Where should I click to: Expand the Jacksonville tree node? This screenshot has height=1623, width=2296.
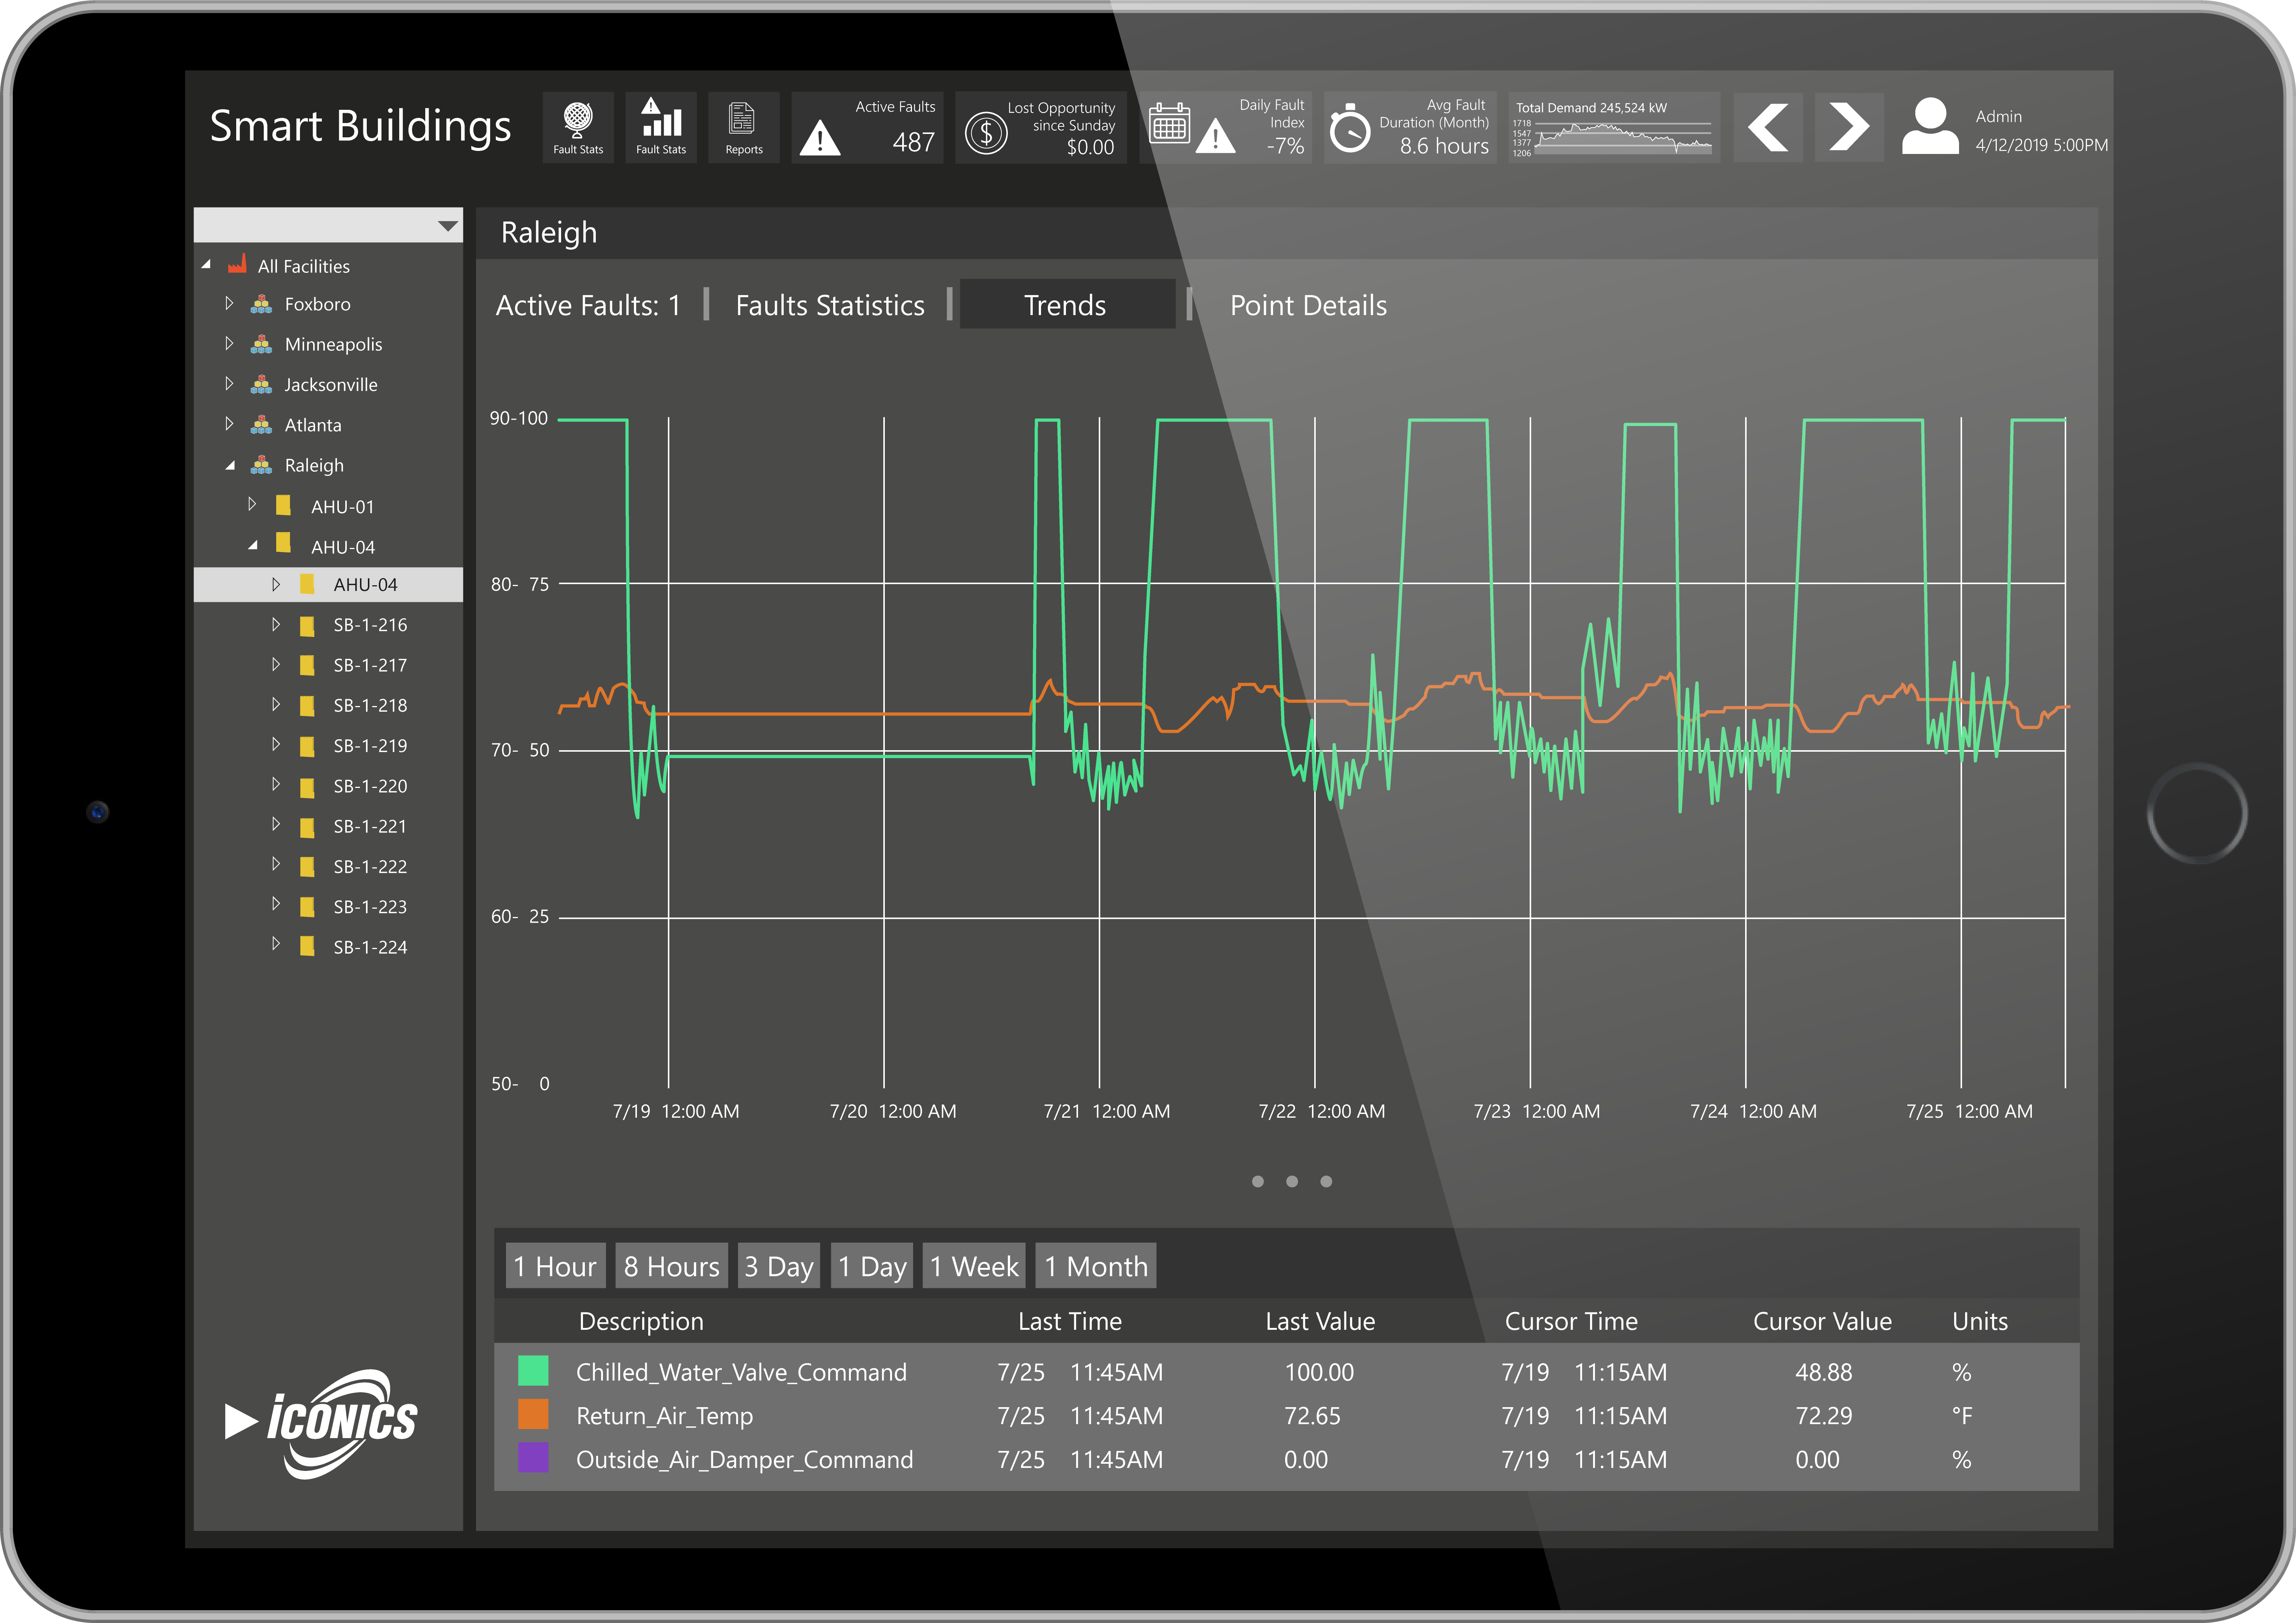coord(229,383)
